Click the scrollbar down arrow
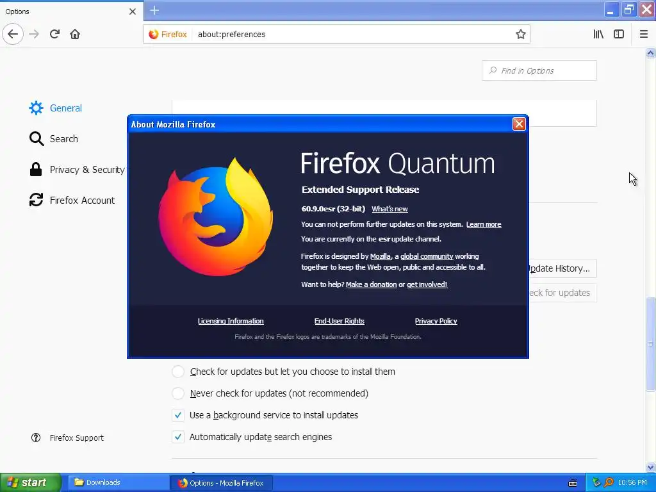 point(650,467)
